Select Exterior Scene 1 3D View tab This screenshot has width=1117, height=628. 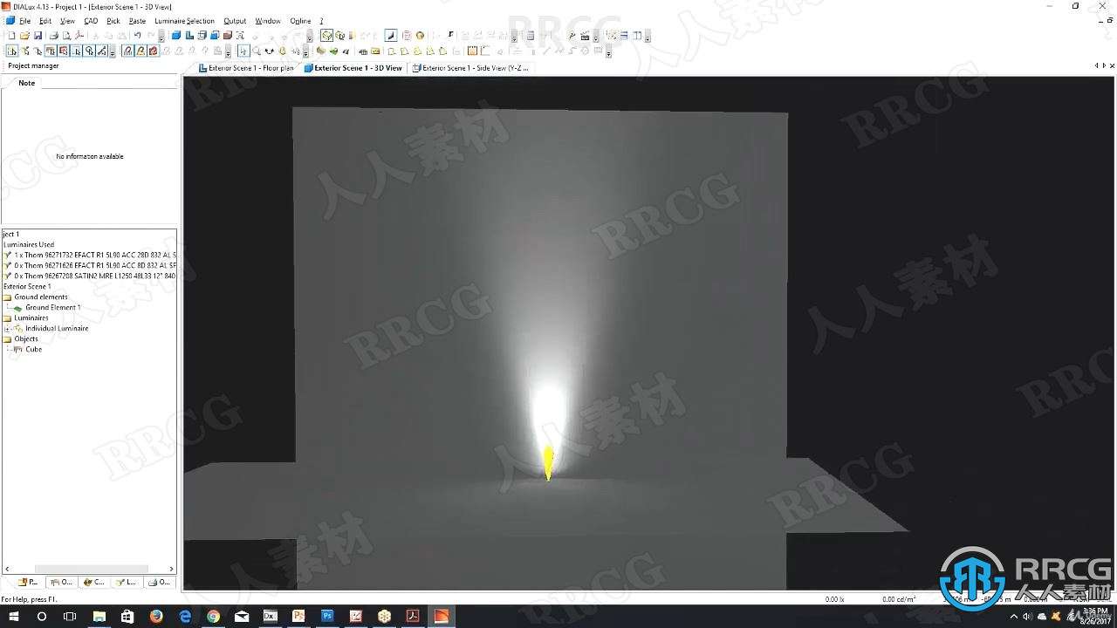pos(353,67)
